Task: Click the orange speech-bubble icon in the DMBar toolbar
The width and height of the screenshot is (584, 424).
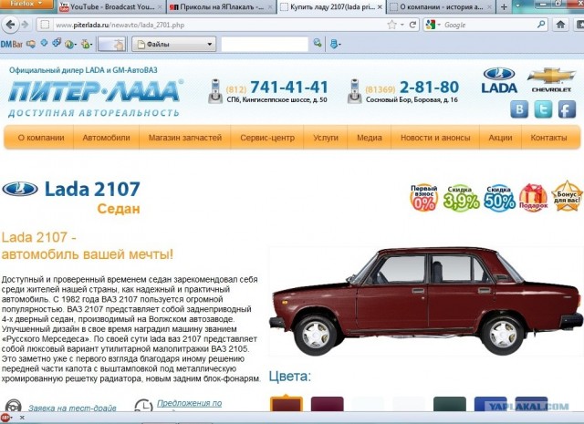Action: [x=31, y=44]
